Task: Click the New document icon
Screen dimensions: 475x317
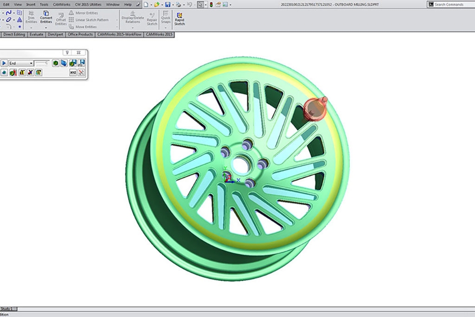Action: tap(145, 4)
